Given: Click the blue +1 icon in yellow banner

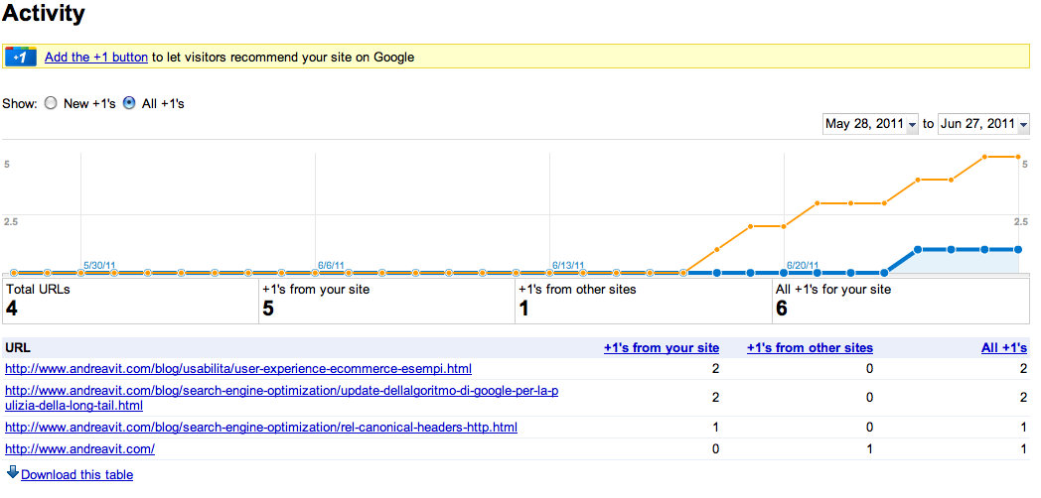Looking at the screenshot, I should click(x=21, y=57).
